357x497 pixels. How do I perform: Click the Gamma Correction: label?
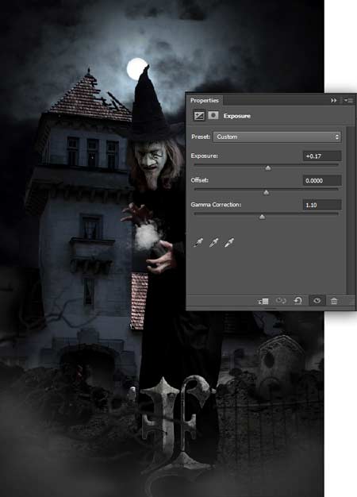216,205
